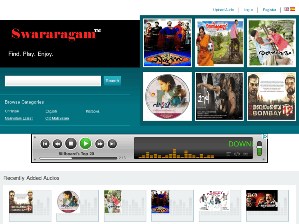Click the skip to next track button
Image resolution: width=299 pixels, height=224 pixels.
click(x=112, y=144)
